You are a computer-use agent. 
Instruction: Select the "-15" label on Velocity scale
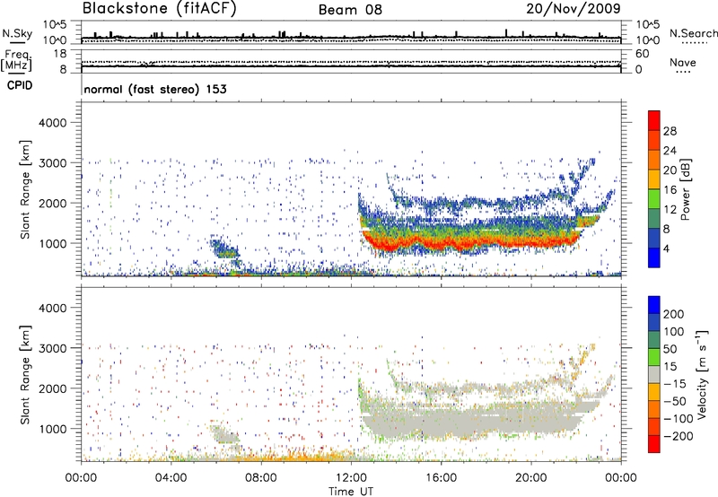coord(675,384)
